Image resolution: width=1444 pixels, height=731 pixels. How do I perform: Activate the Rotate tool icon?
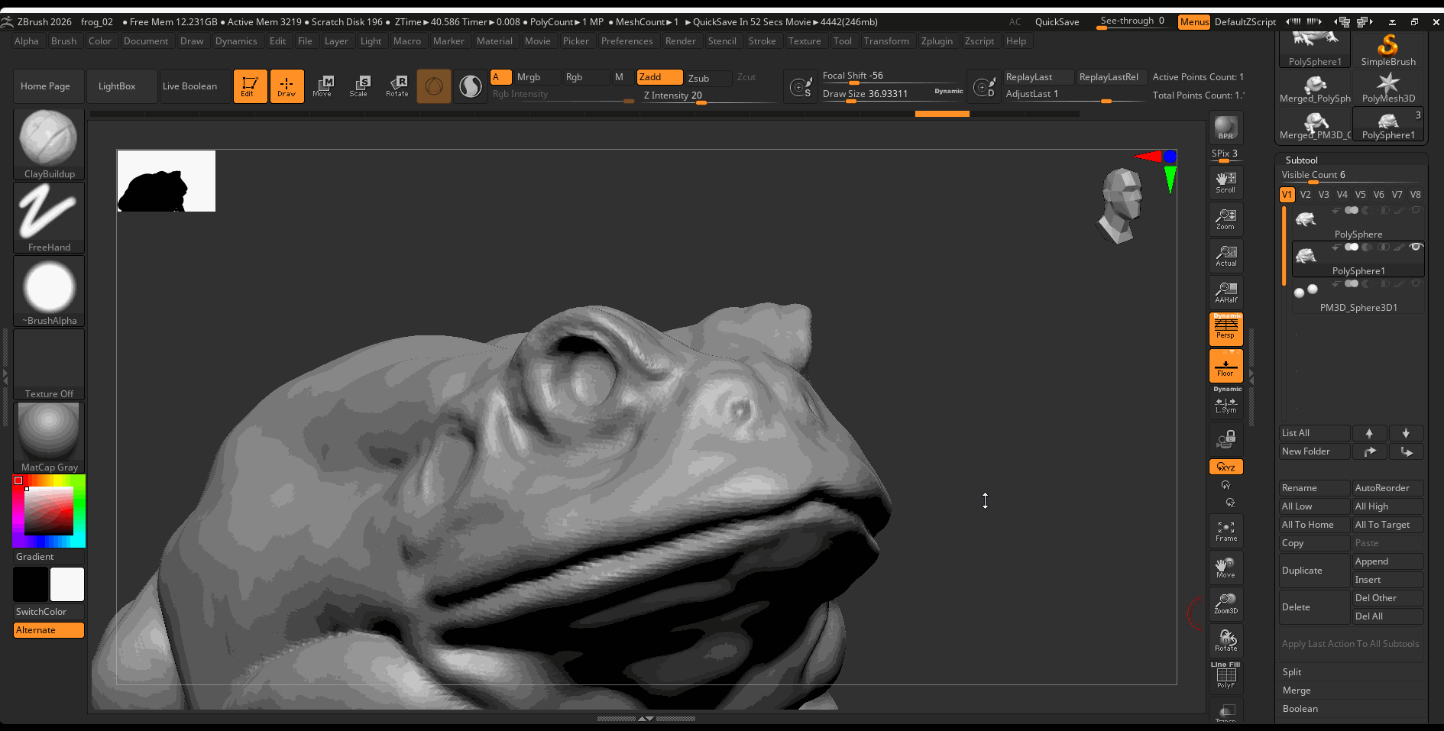click(397, 86)
